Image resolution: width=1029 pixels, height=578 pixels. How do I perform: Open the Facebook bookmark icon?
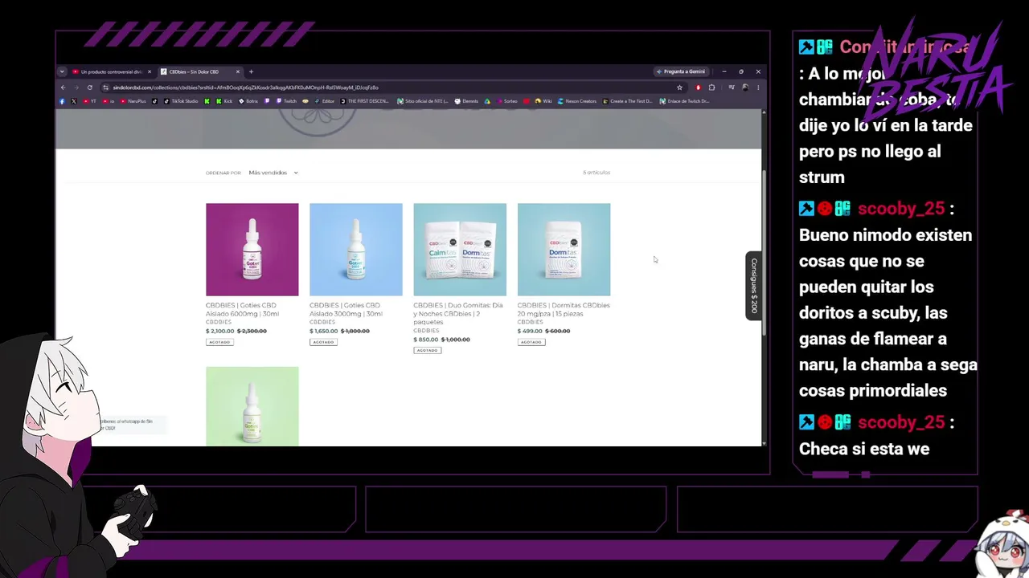point(62,101)
